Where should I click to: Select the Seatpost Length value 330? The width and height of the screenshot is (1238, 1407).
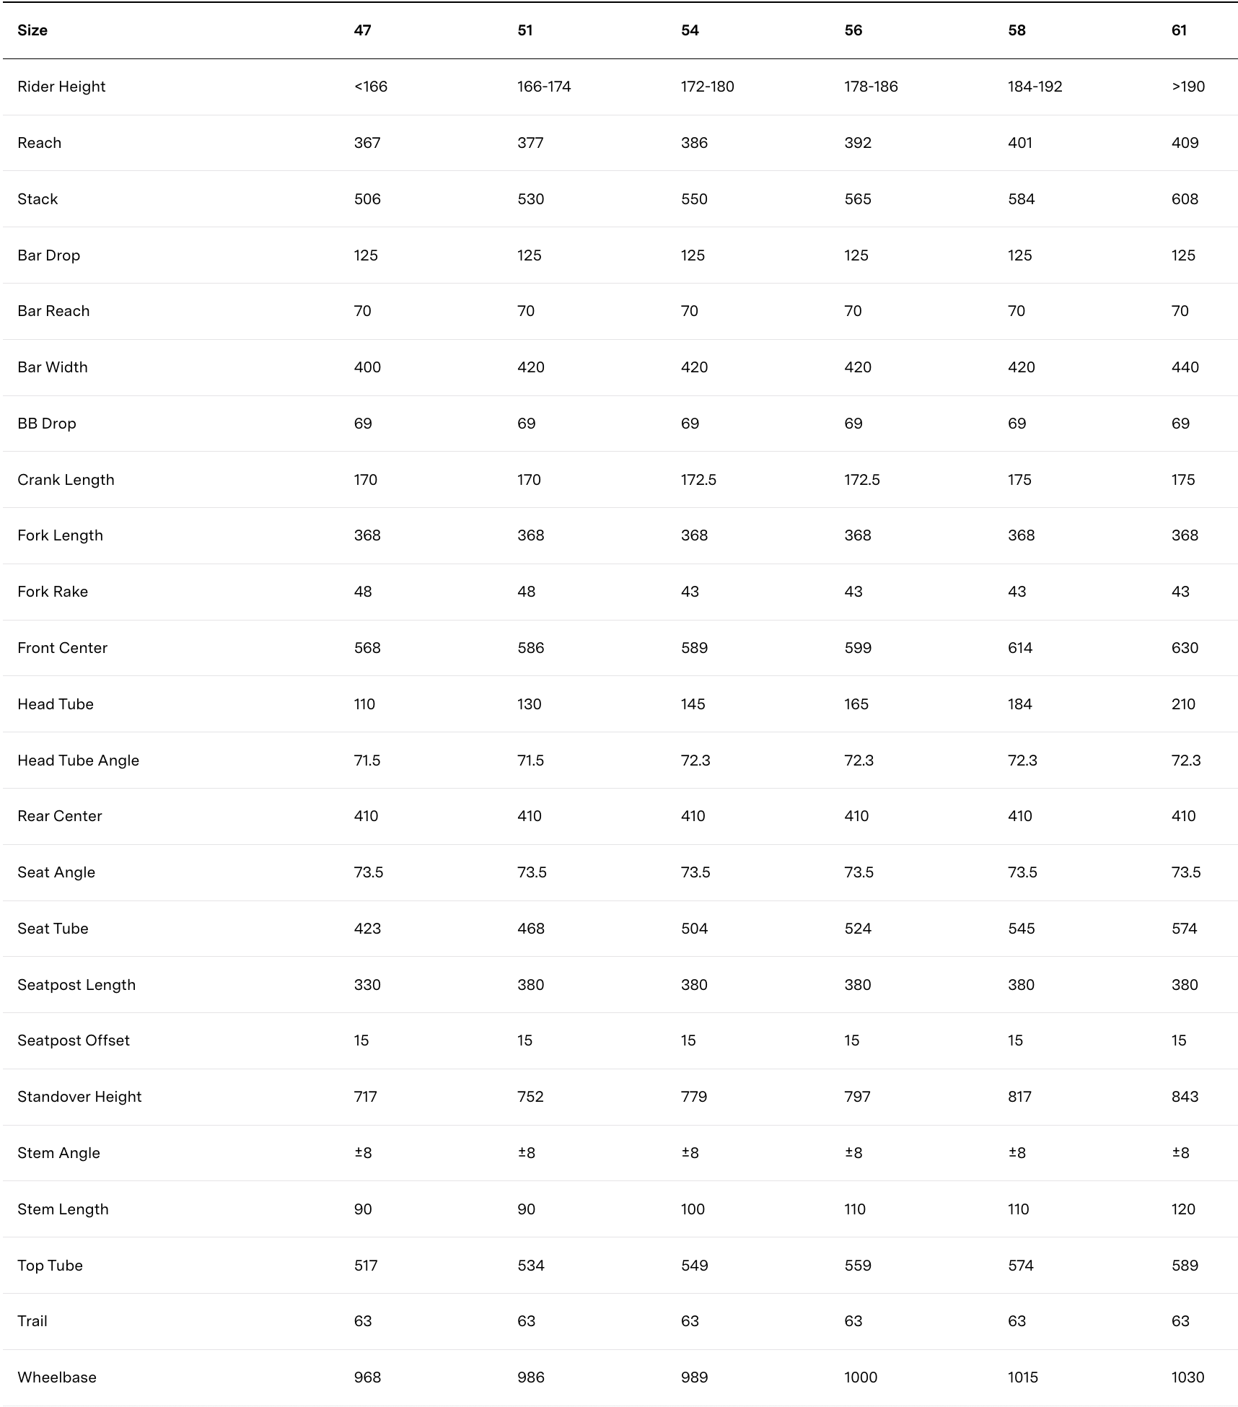pos(367,985)
